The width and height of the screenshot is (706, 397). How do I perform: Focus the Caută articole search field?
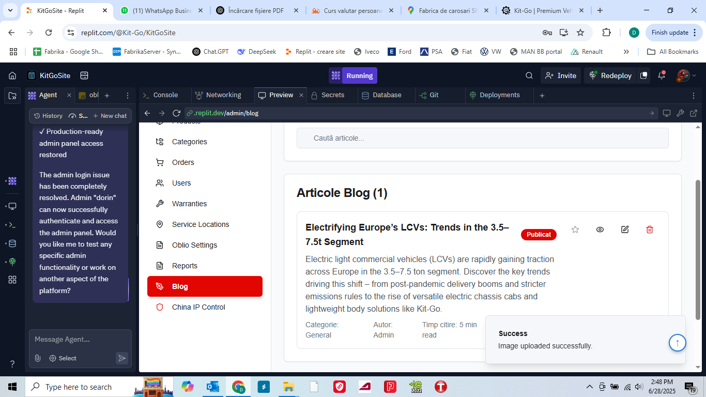click(482, 138)
